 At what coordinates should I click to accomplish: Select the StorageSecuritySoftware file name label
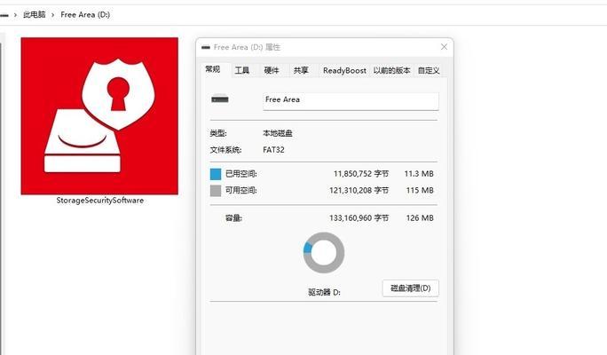(x=100, y=201)
